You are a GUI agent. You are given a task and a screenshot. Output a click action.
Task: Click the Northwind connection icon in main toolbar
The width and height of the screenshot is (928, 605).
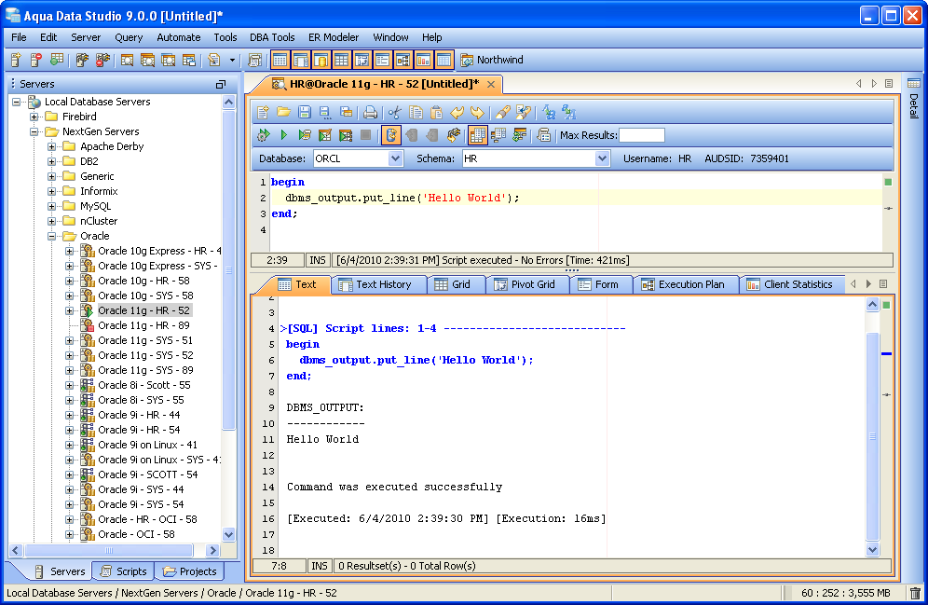tap(467, 60)
